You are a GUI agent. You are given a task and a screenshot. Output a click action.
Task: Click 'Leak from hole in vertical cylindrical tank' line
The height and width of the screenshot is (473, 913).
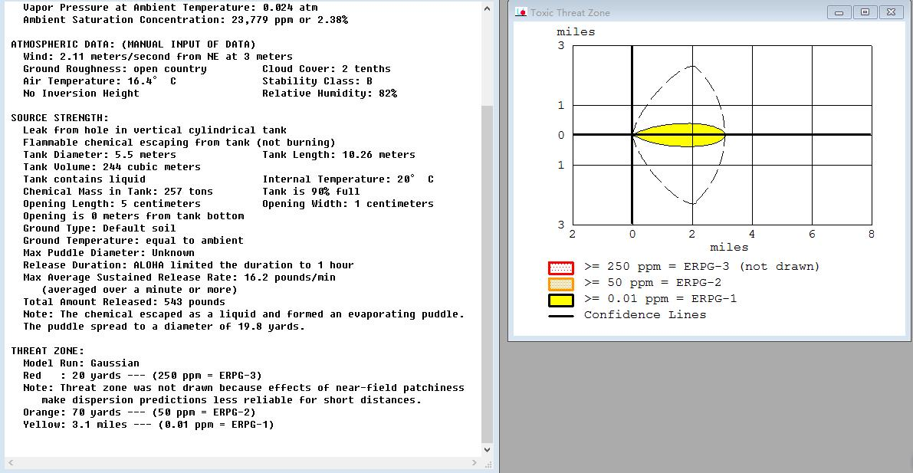pos(155,130)
